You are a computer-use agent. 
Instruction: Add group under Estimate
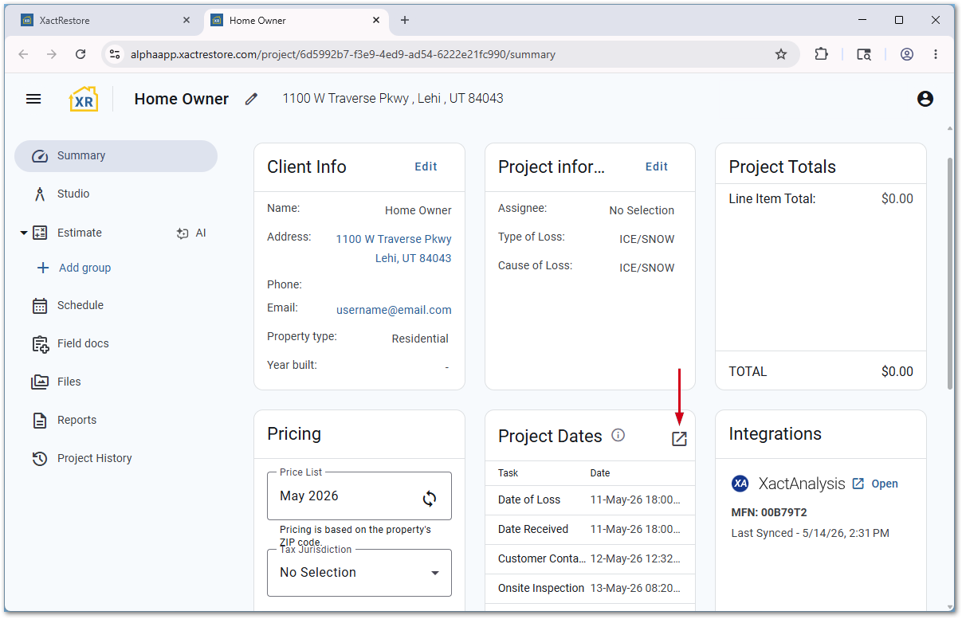(x=74, y=268)
